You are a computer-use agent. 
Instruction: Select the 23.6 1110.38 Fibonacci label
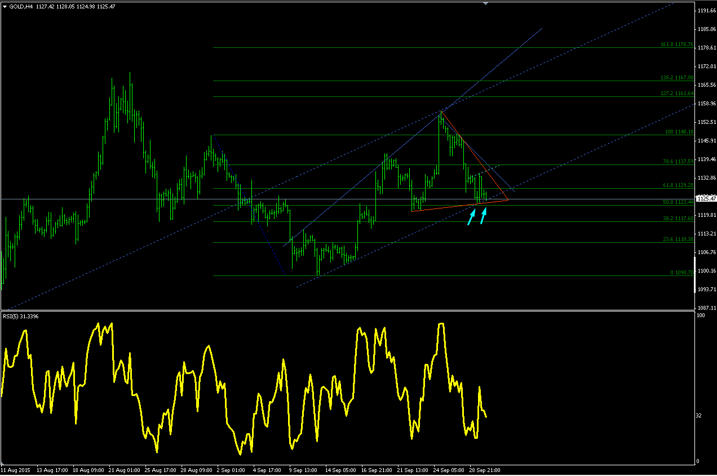[x=678, y=239]
